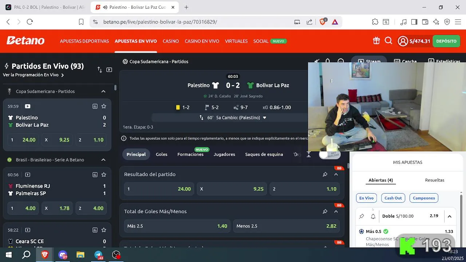
Task: Toggle the Bet Builder switch
Action: (x=330, y=154)
